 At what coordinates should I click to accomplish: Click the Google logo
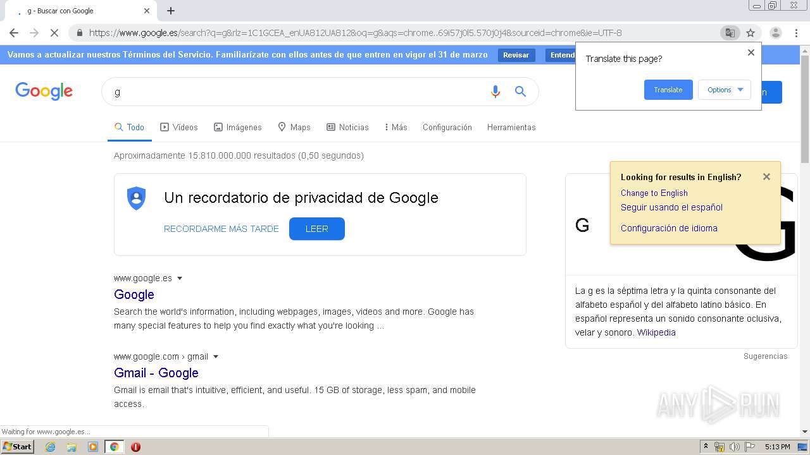click(x=44, y=92)
